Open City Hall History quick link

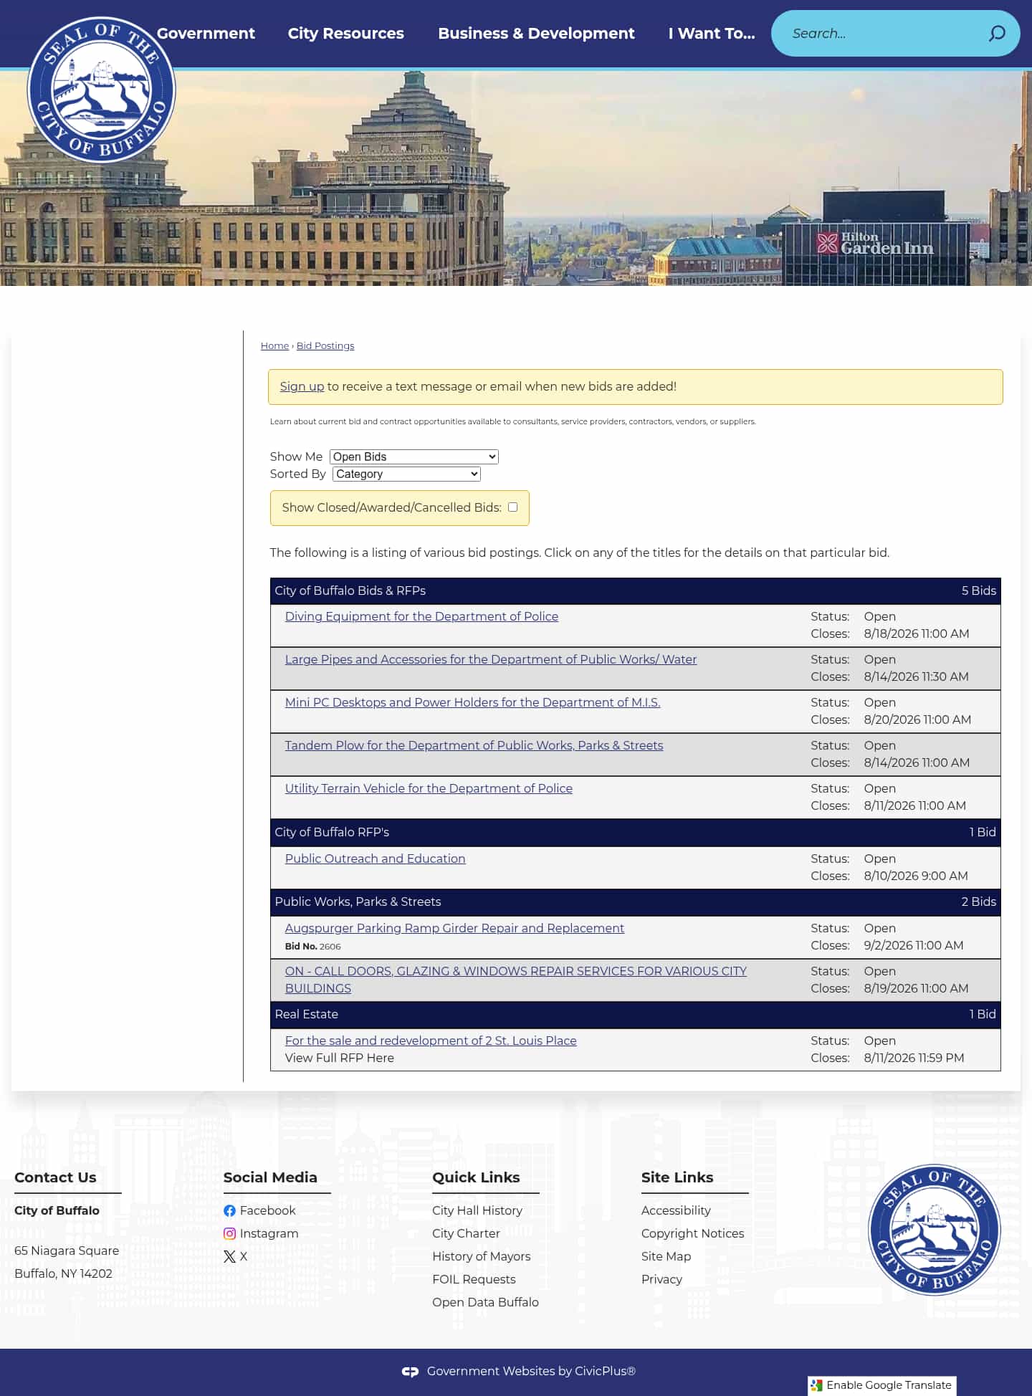coord(477,1210)
